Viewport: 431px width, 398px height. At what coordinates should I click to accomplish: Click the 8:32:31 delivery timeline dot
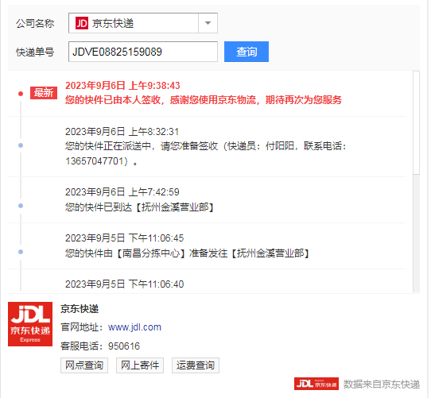[x=21, y=145]
